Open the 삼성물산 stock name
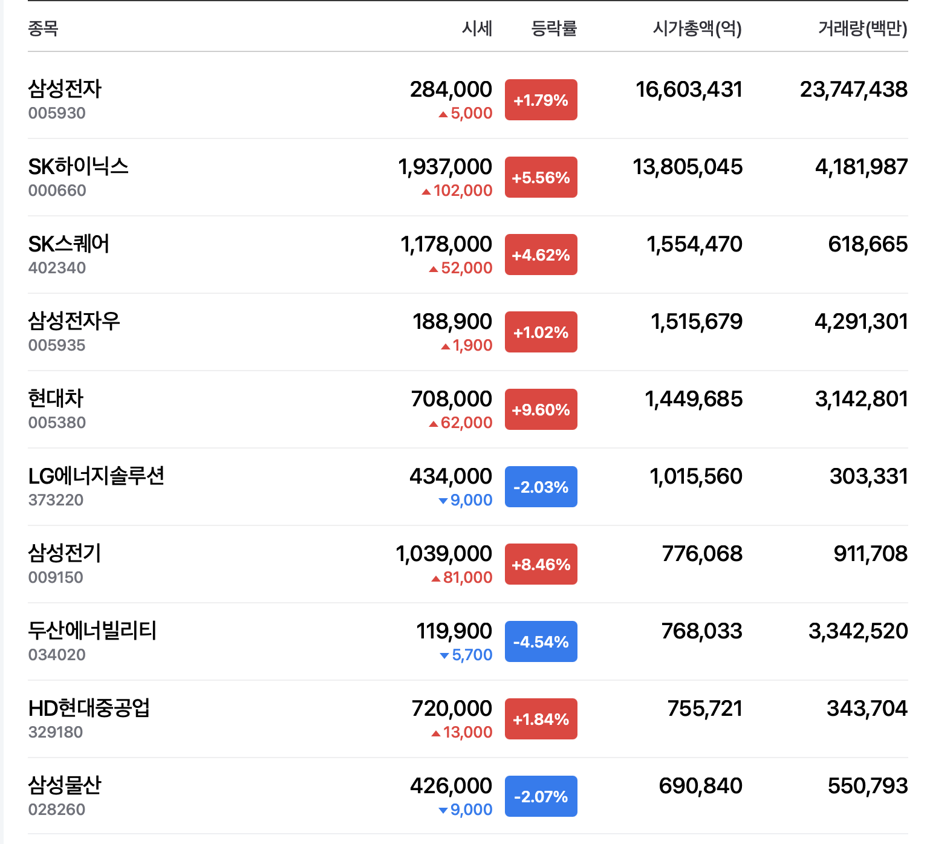Viewport: 930px width, 844px height. 65,785
